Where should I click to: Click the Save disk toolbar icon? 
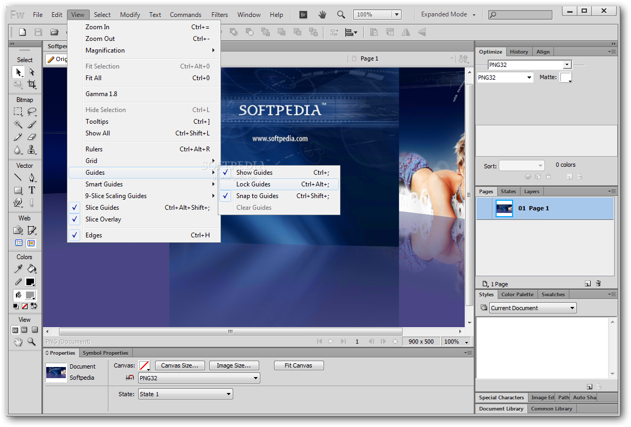tap(38, 32)
